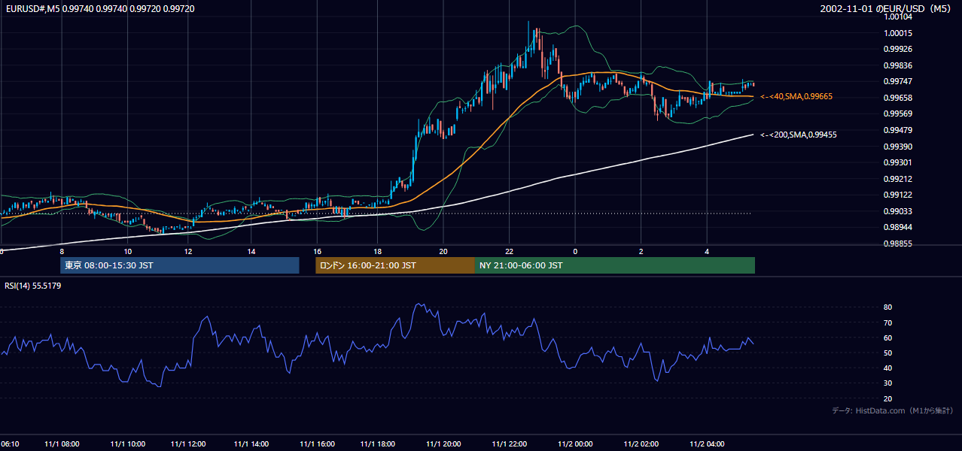962x451 pixels.
Task: Click price axis value 0.99836
Action: point(897,65)
